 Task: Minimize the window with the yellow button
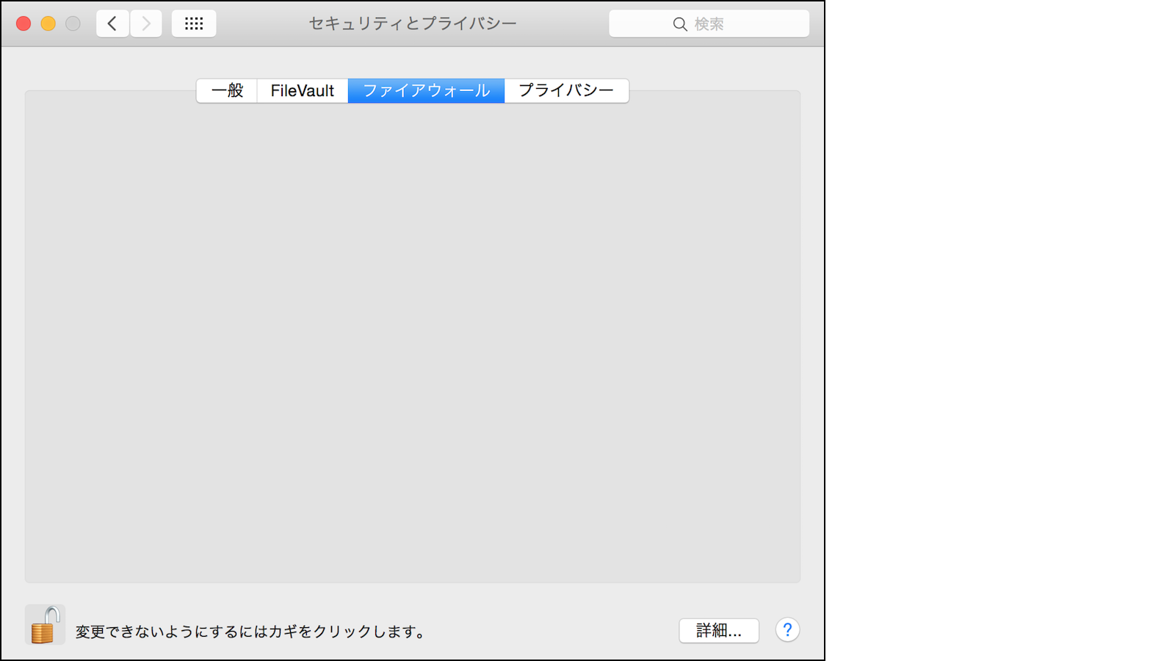48,24
